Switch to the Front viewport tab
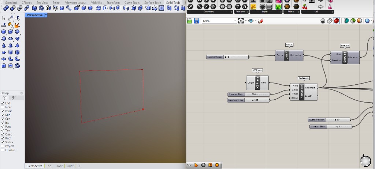 point(59,166)
